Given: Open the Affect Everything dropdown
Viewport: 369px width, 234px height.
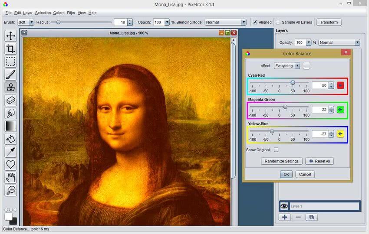Looking at the screenshot, I should point(287,66).
